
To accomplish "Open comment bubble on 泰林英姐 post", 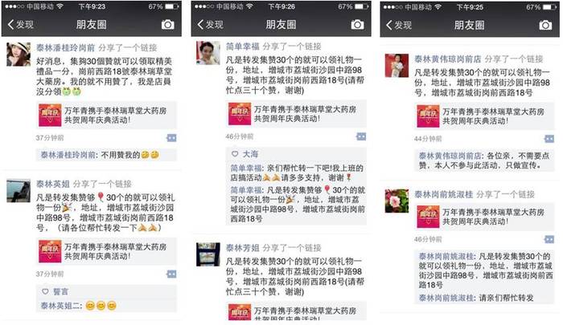I will tap(171, 274).
